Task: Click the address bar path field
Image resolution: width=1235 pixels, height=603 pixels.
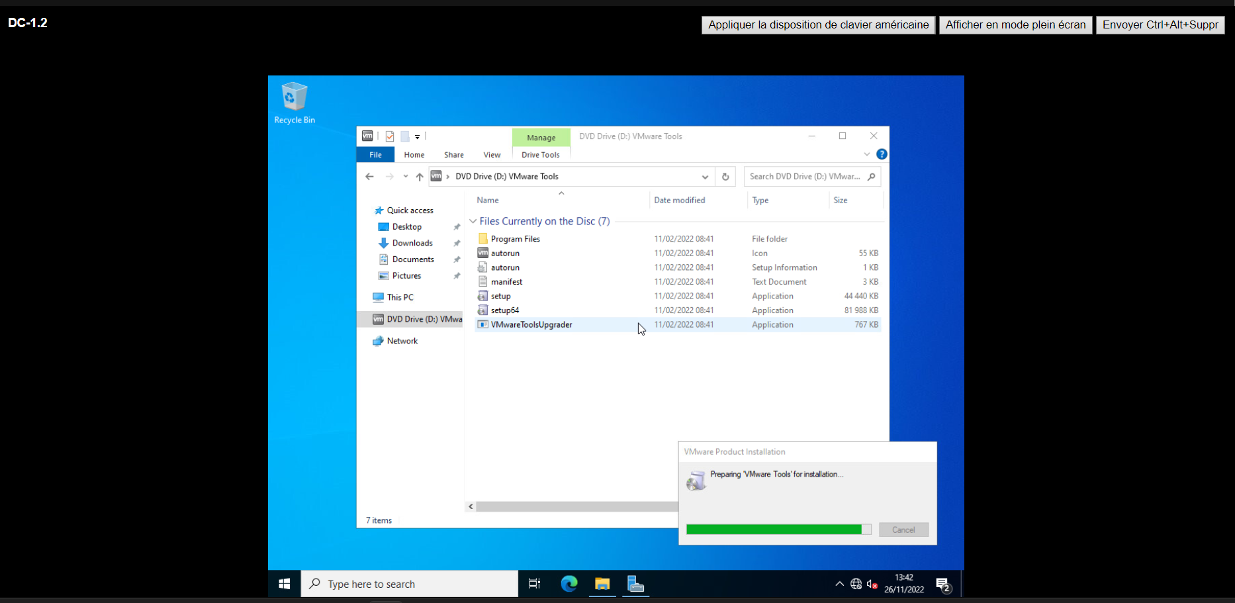Action: pos(572,177)
